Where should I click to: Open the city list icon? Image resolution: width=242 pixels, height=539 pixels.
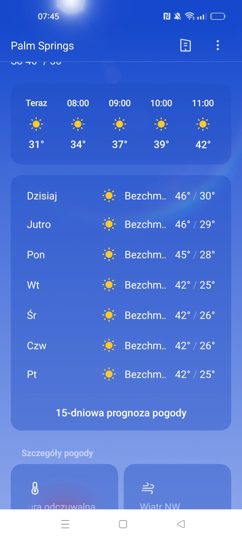(185, 45)
